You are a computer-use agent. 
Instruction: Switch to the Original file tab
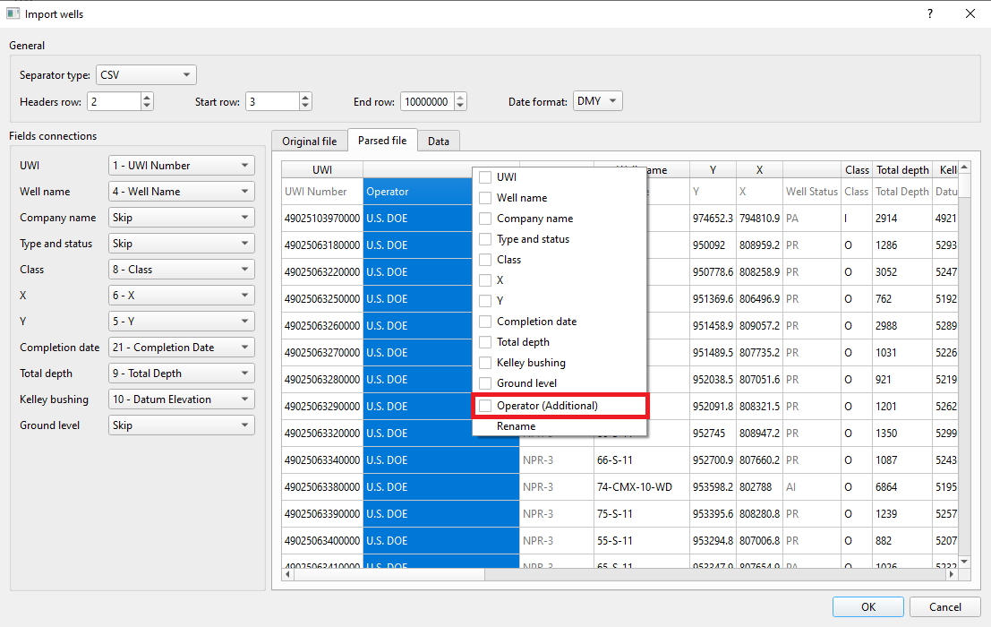click(x=309, y=141)
